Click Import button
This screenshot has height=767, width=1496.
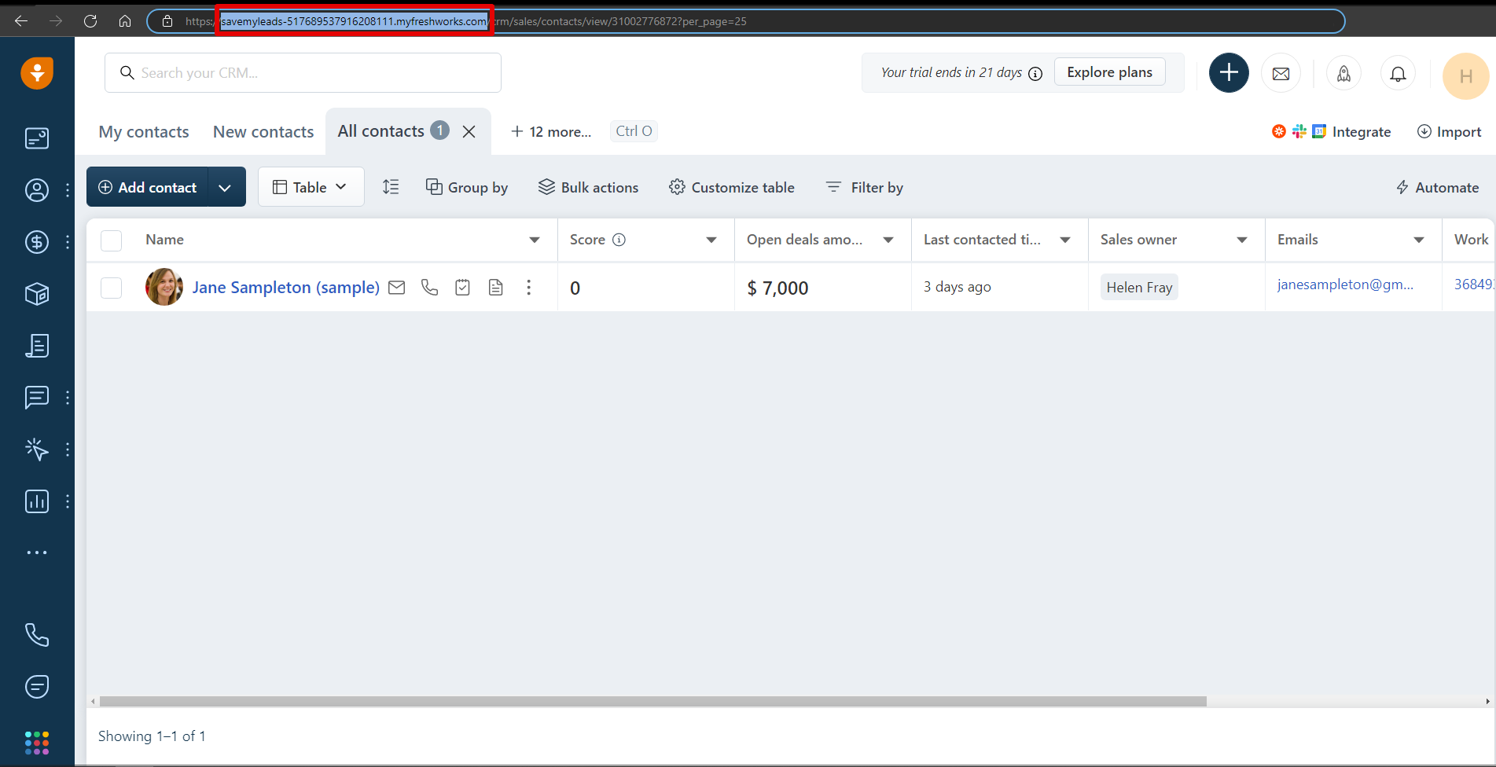[1450, 131]
